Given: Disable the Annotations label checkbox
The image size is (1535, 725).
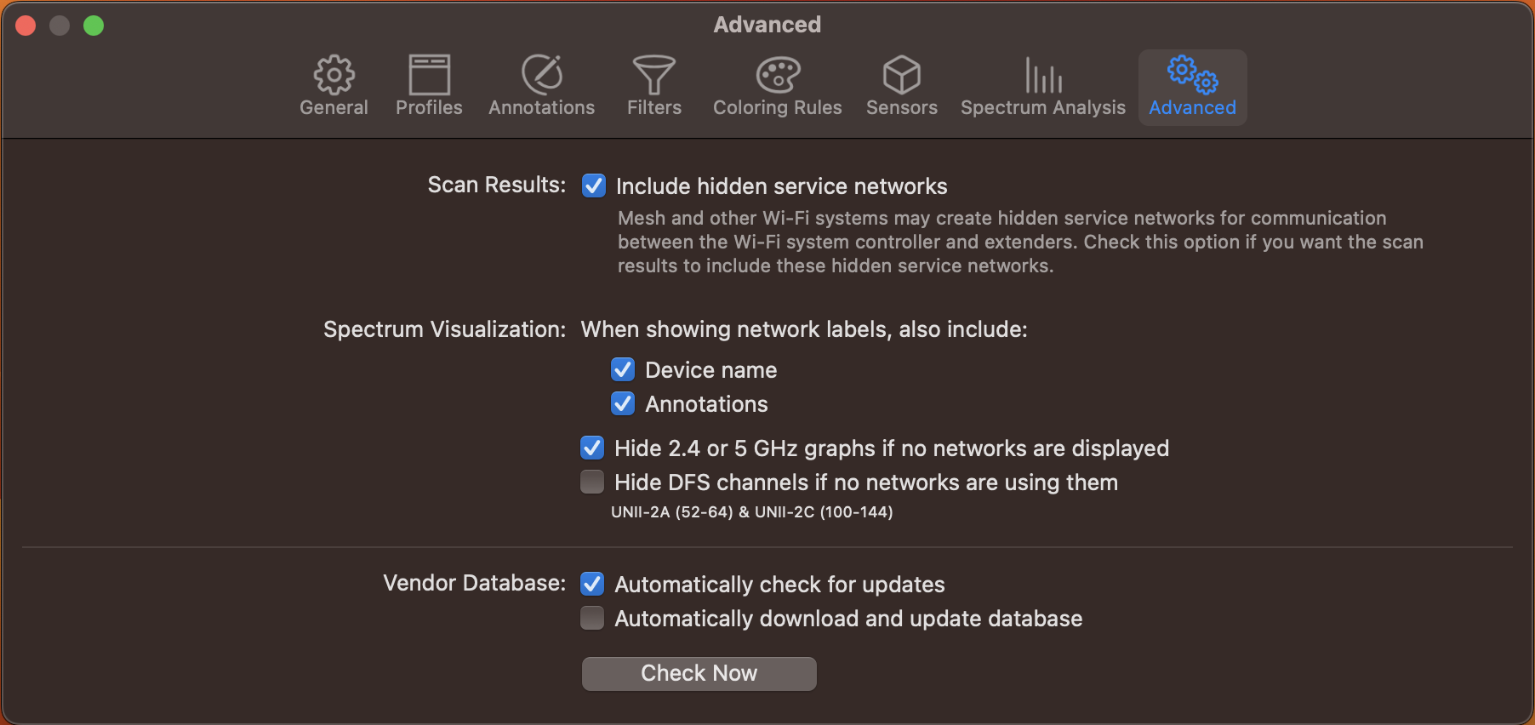Looking at the screenshot, I should [x=623, y=403].
